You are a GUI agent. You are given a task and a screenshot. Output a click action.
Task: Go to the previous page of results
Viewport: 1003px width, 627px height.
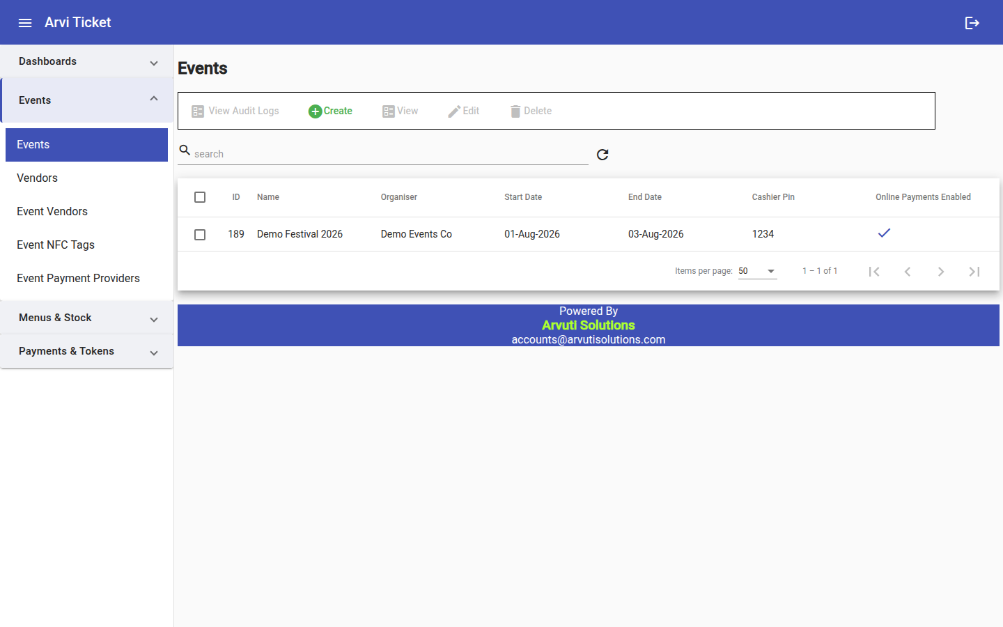point(908,272)
